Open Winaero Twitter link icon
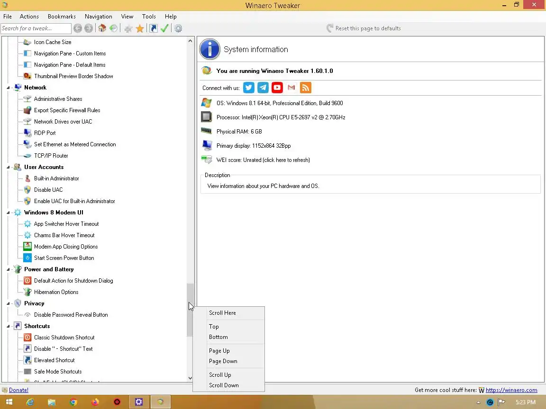546x409 pixels. 249,88
